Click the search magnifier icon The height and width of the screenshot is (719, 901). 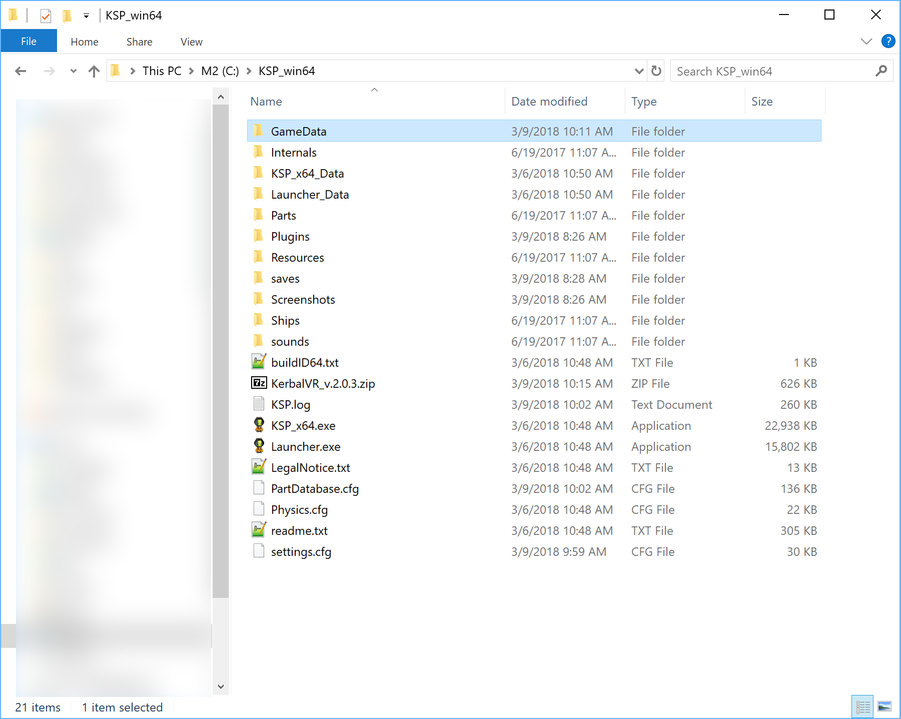[881, 71]
